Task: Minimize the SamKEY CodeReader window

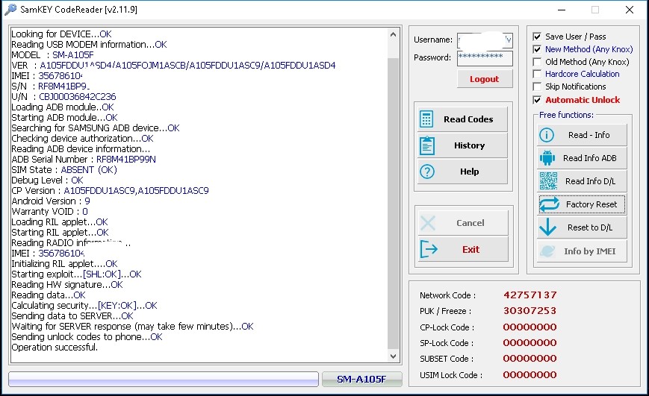Action: coord(562,10)
